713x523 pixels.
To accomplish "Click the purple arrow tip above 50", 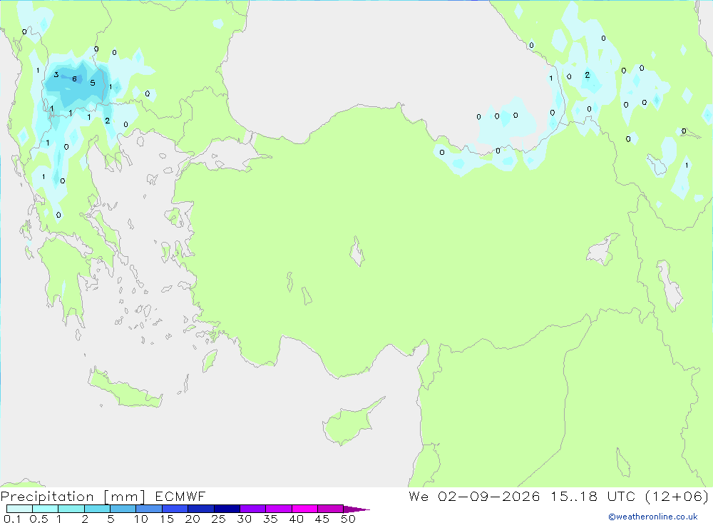I will click(356, 509).
